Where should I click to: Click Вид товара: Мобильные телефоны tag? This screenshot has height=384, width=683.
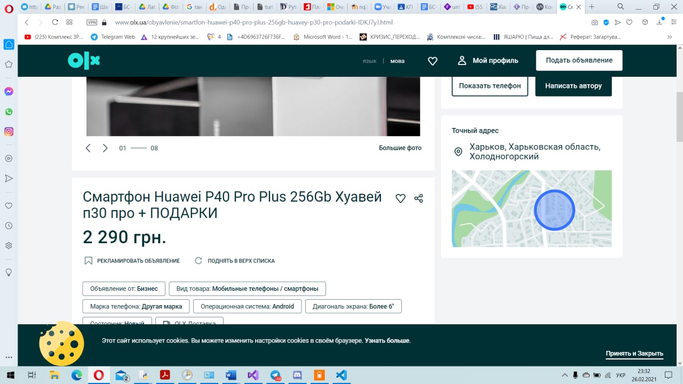248,289
